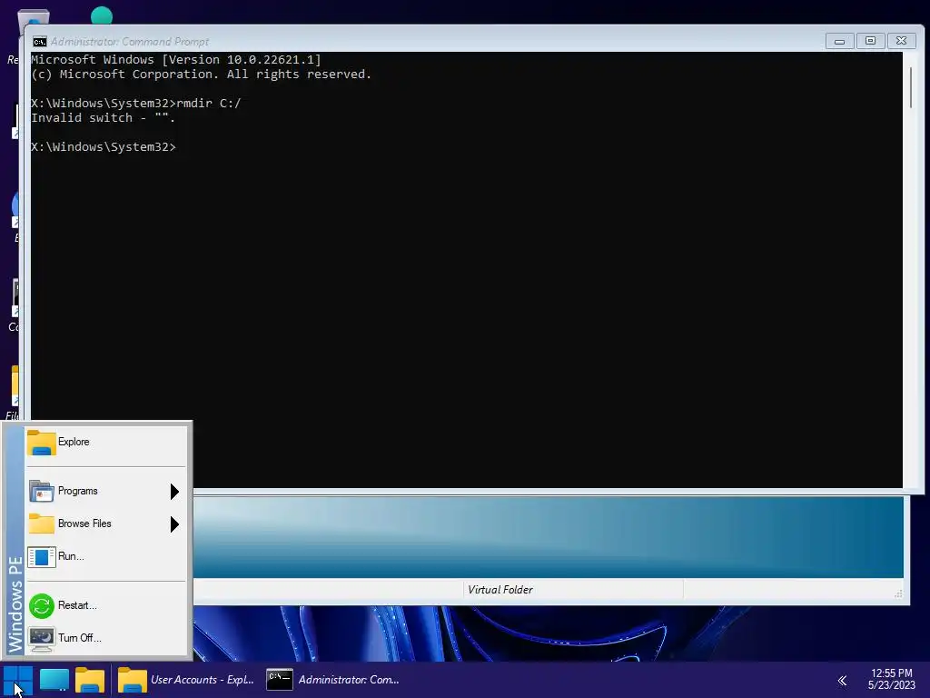
Task: Close the Command Prompt window
Action: [x=902, y=41]
